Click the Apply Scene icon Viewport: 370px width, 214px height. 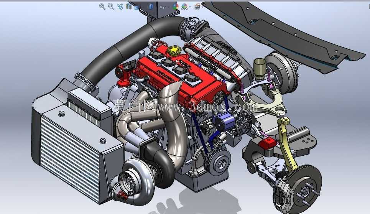click(x=184, y=7)
